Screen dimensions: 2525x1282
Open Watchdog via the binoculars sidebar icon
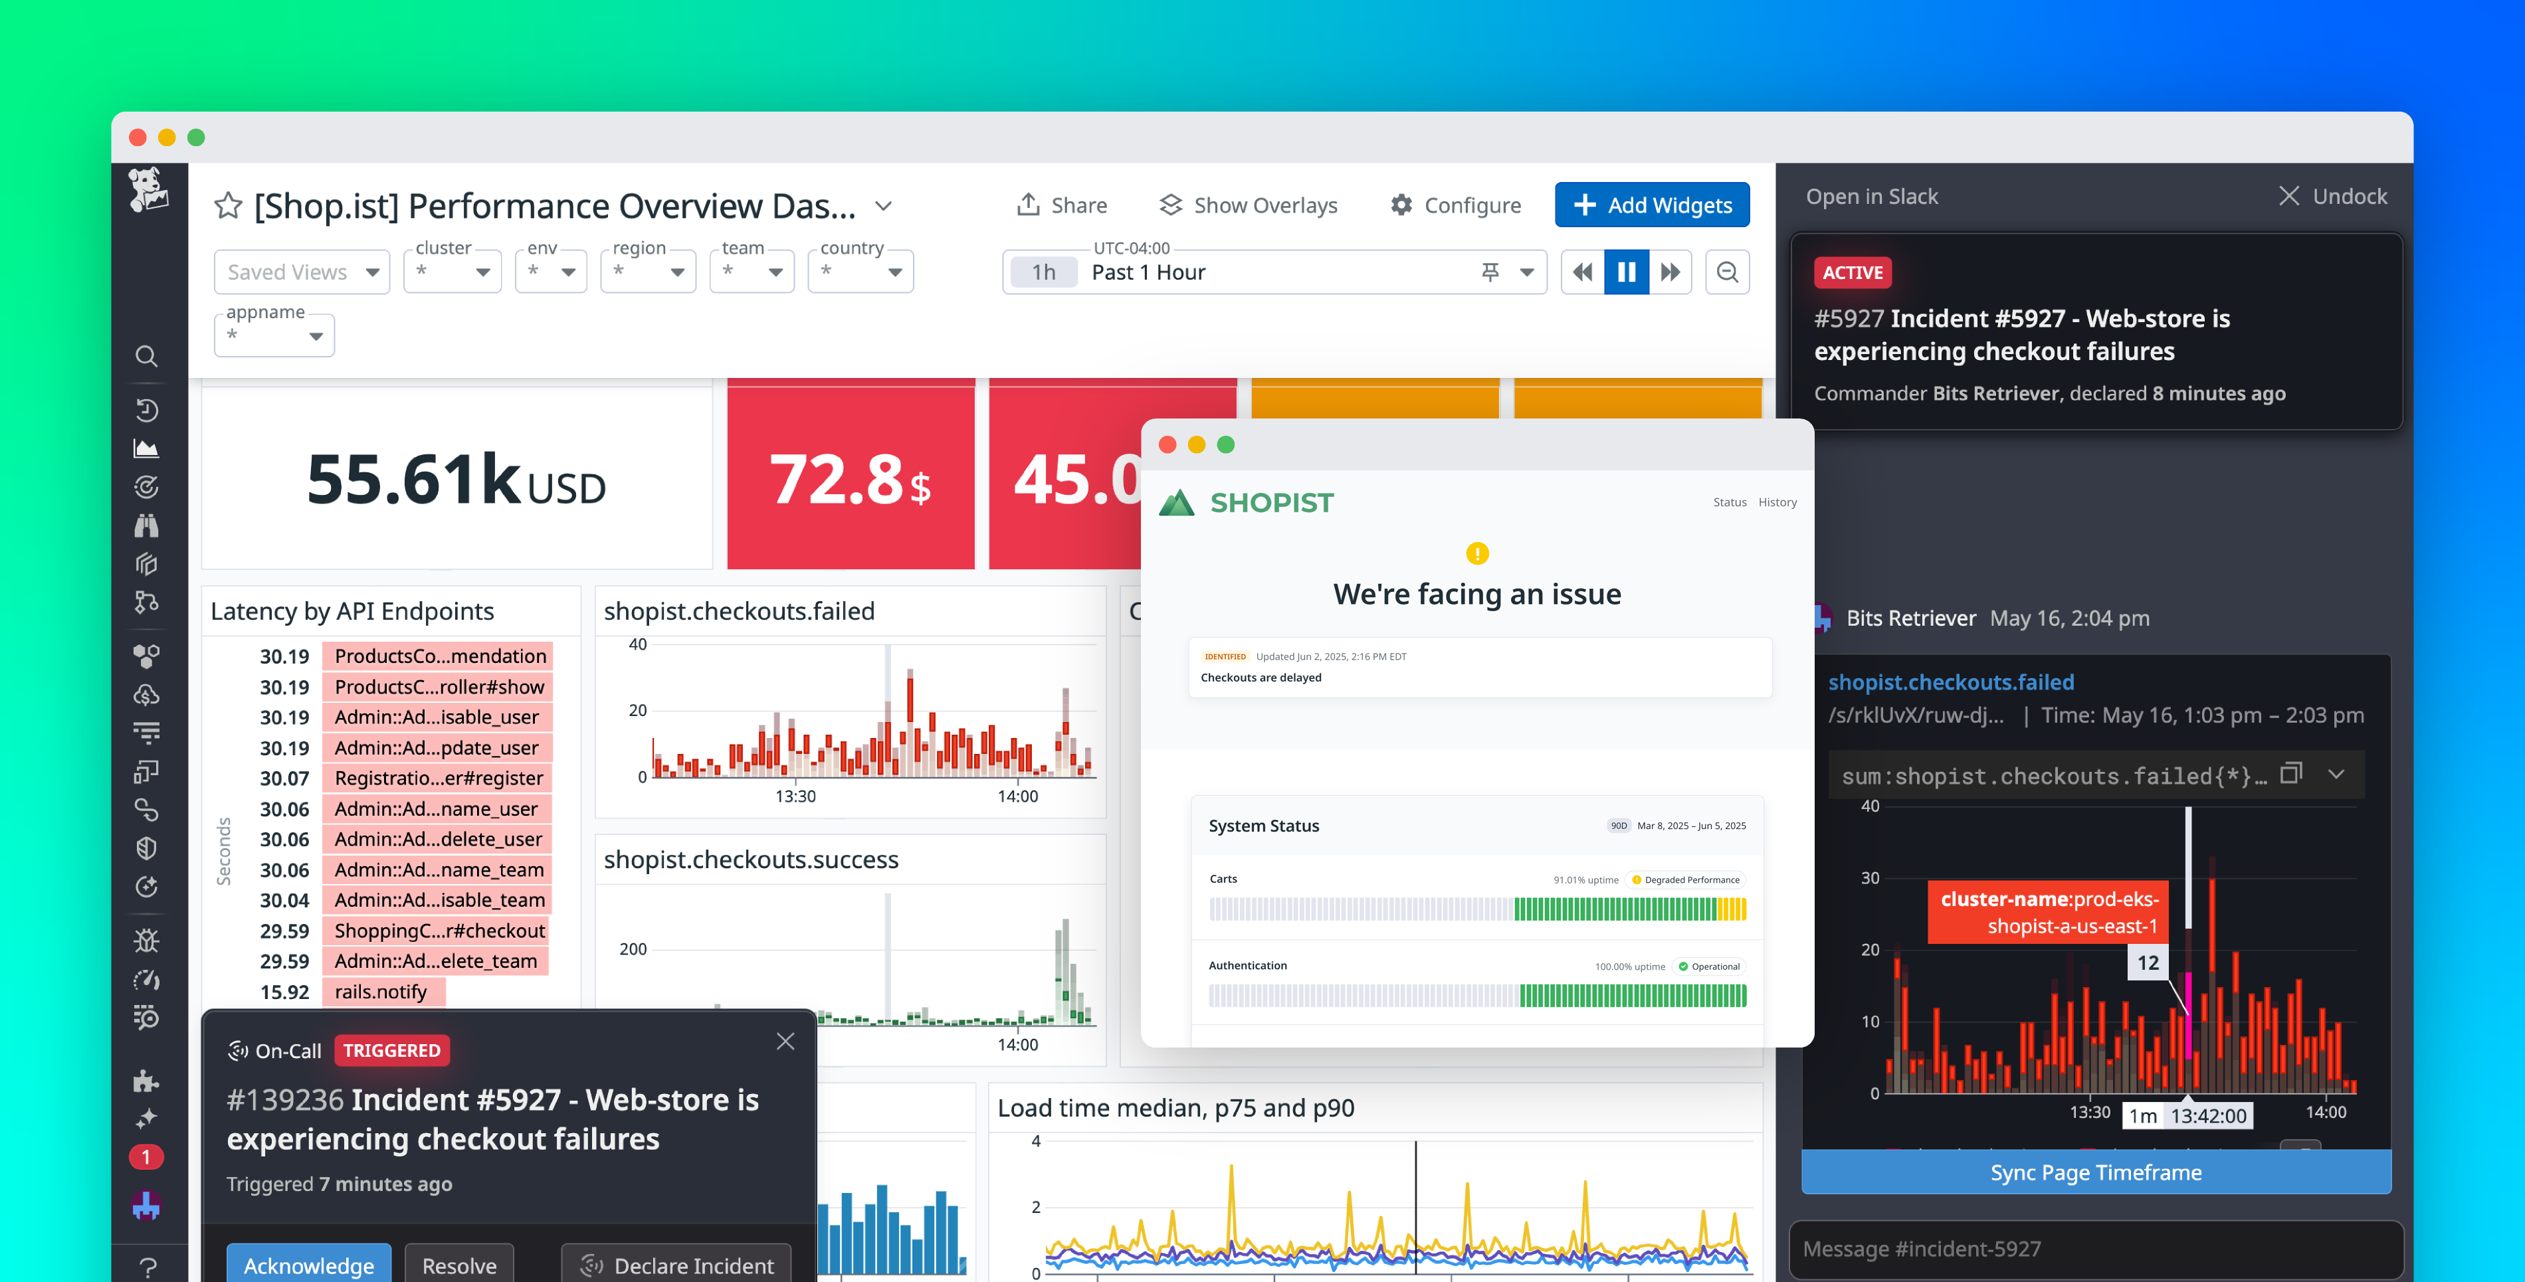147,526
